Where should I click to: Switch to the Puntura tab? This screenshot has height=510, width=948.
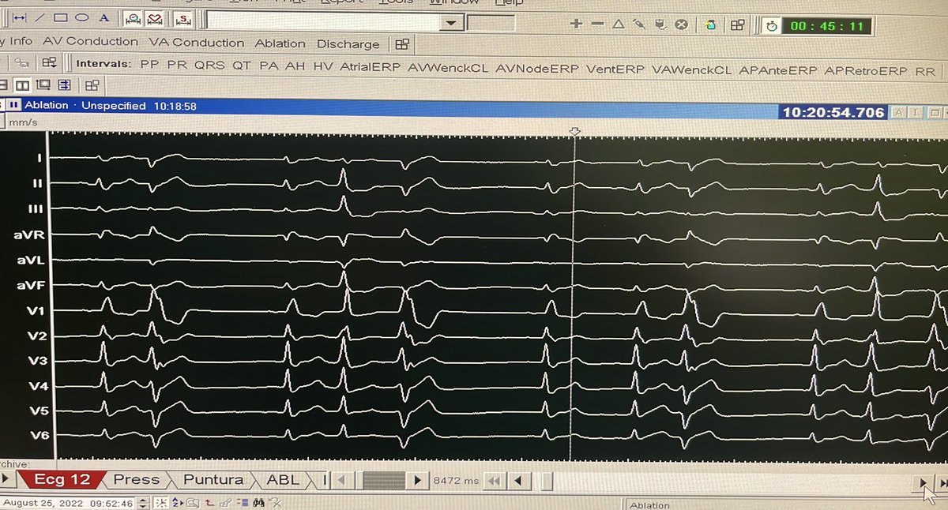tap(213, 479)
